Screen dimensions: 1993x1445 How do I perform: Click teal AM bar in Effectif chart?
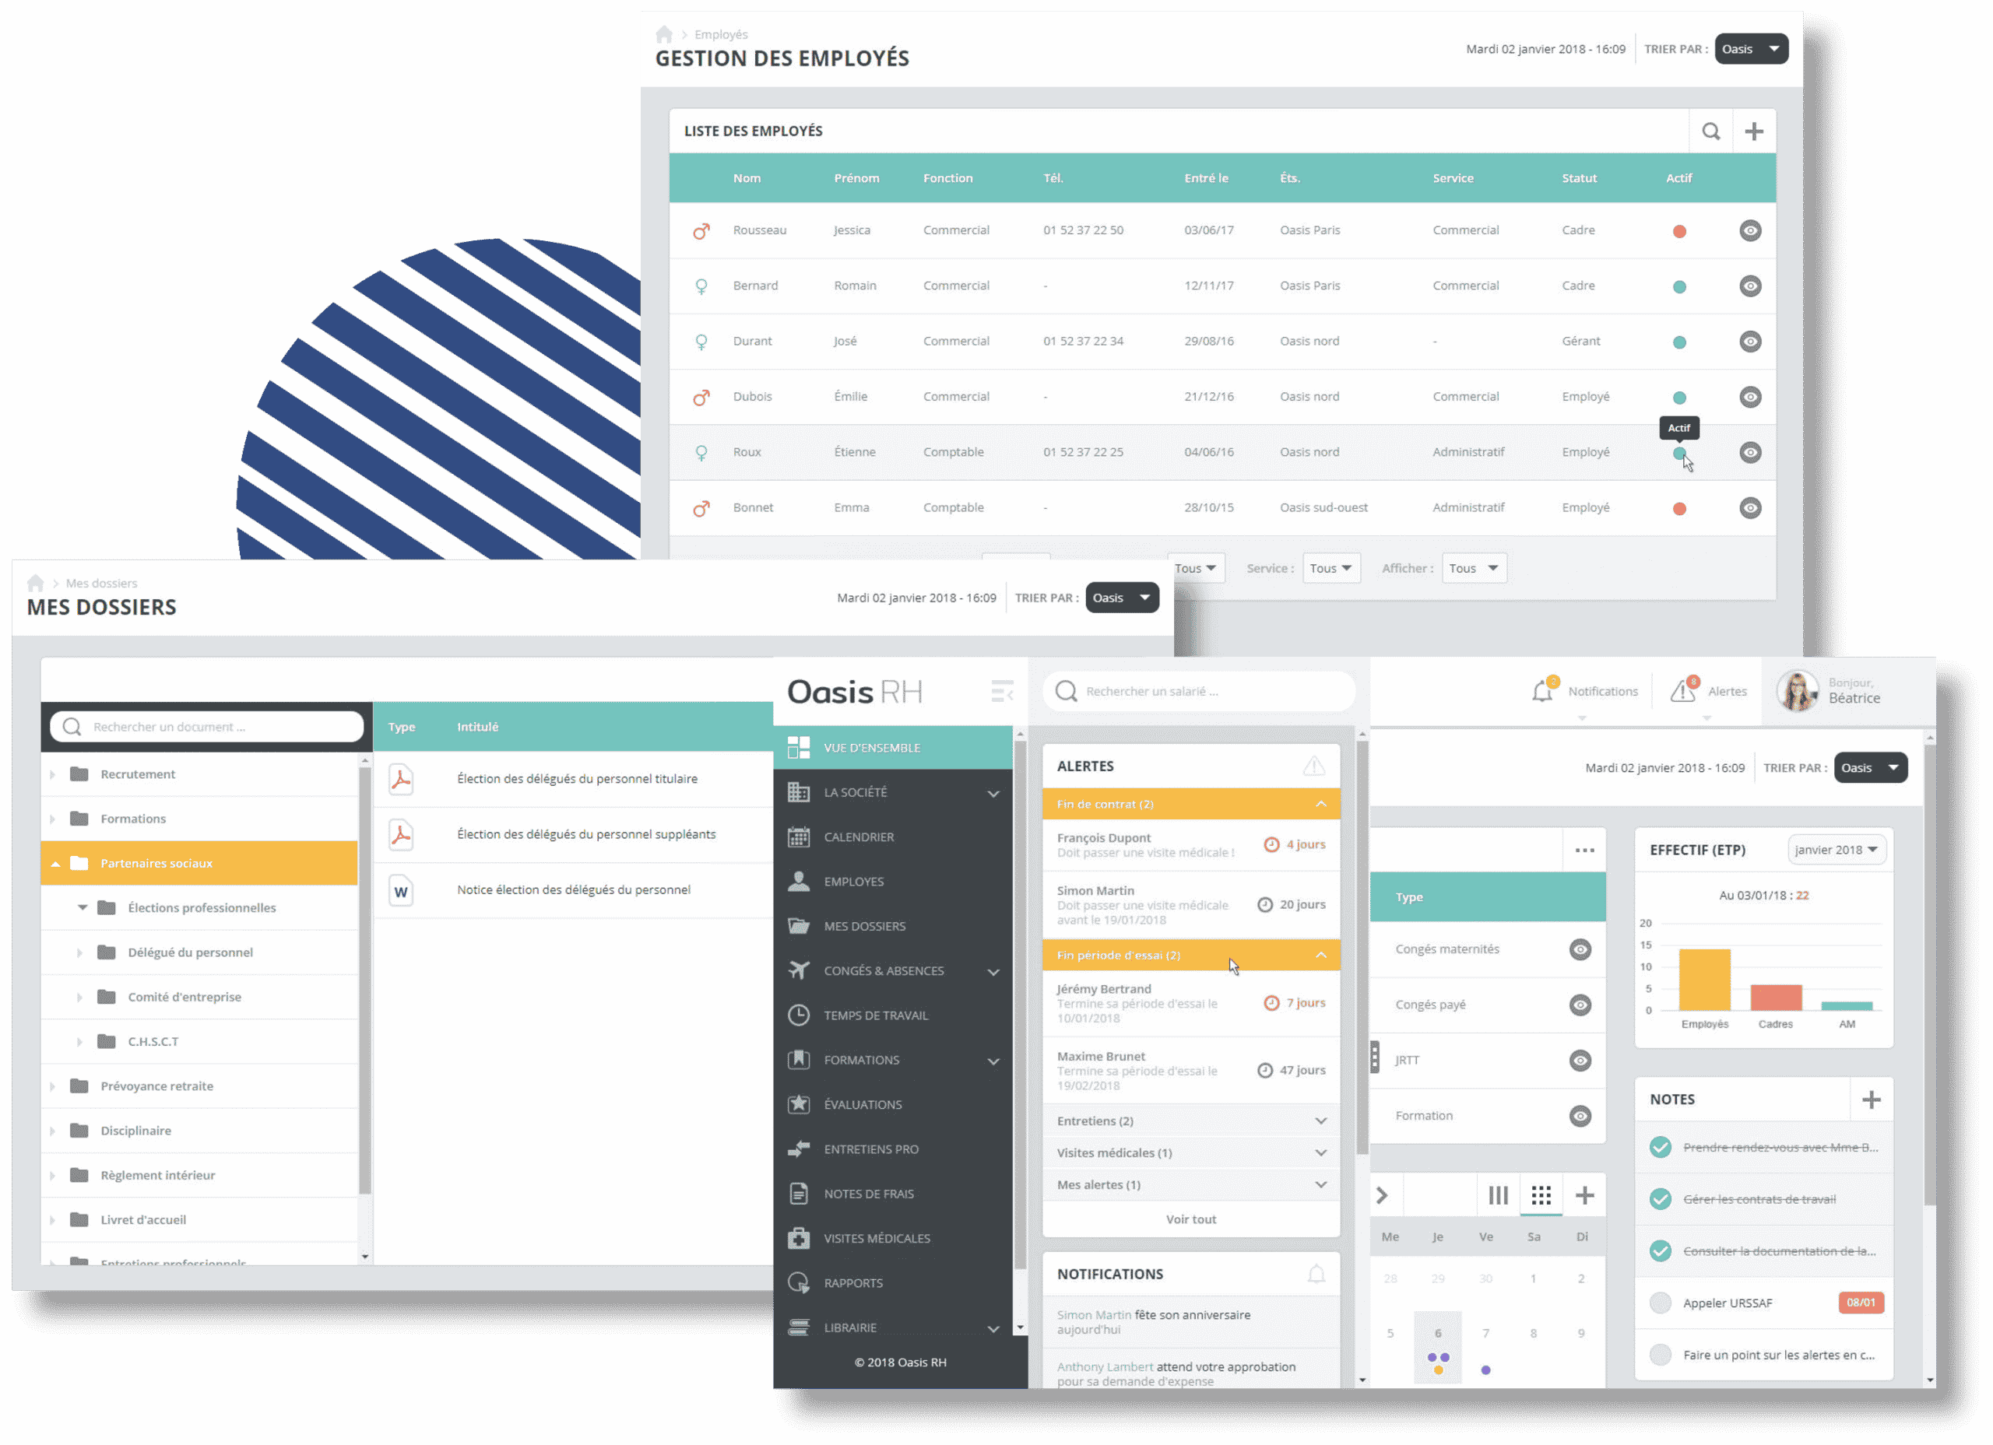(x=1846, y=1006)
